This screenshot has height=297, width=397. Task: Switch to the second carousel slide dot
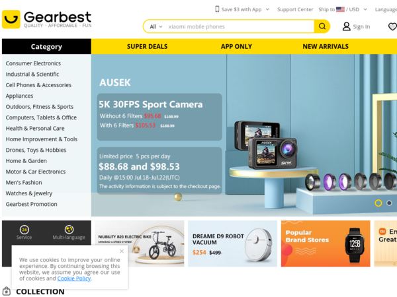click(389, 203)
